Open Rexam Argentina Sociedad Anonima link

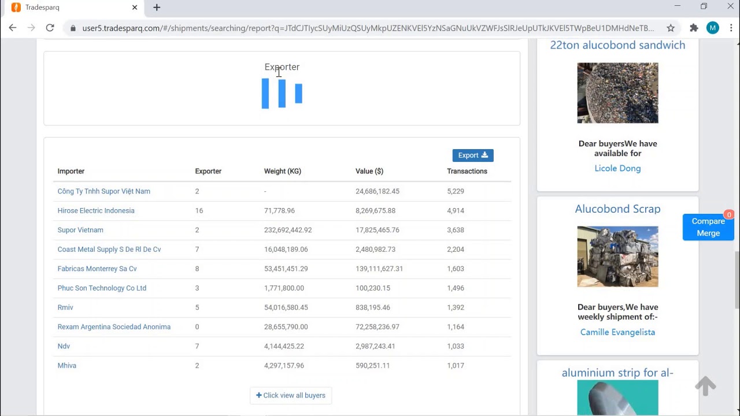coord(114,326)
